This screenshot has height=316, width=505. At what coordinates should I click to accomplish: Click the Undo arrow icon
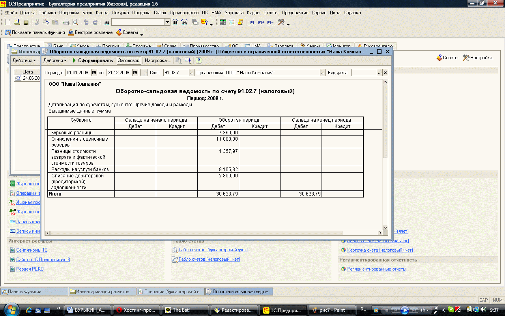[x=86, y=22]
